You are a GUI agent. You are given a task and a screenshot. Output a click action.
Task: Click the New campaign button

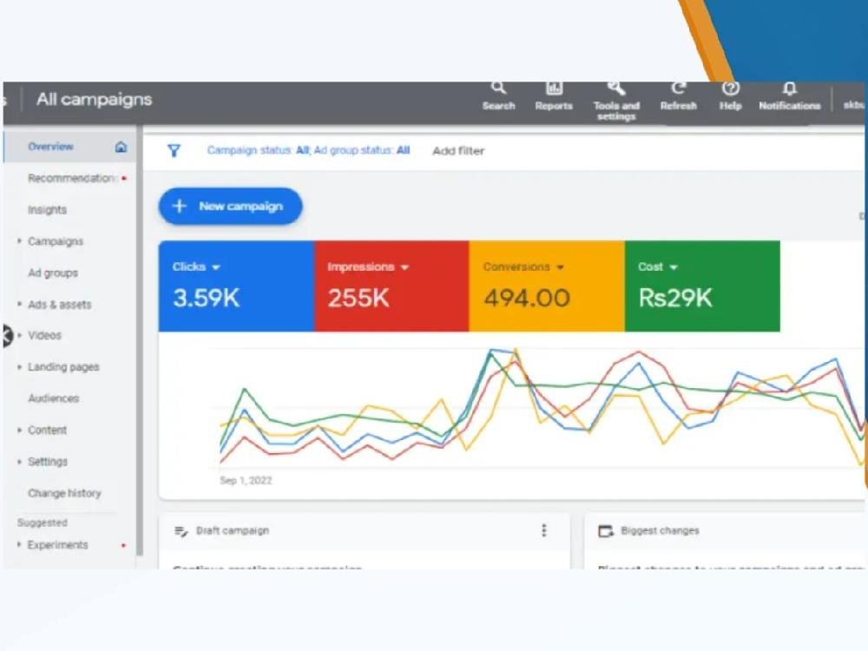click(230, 207)
